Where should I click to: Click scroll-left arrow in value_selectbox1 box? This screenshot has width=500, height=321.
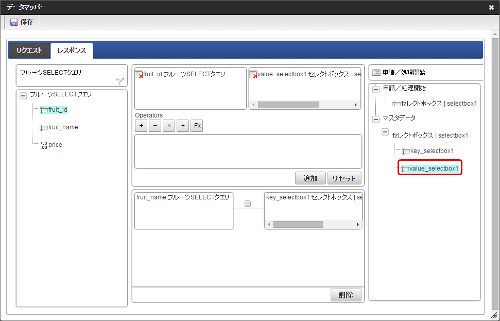pos(253,105)
